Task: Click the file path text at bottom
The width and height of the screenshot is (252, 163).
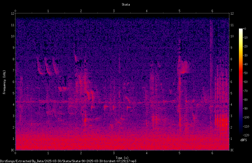Action: pos(68,161)
